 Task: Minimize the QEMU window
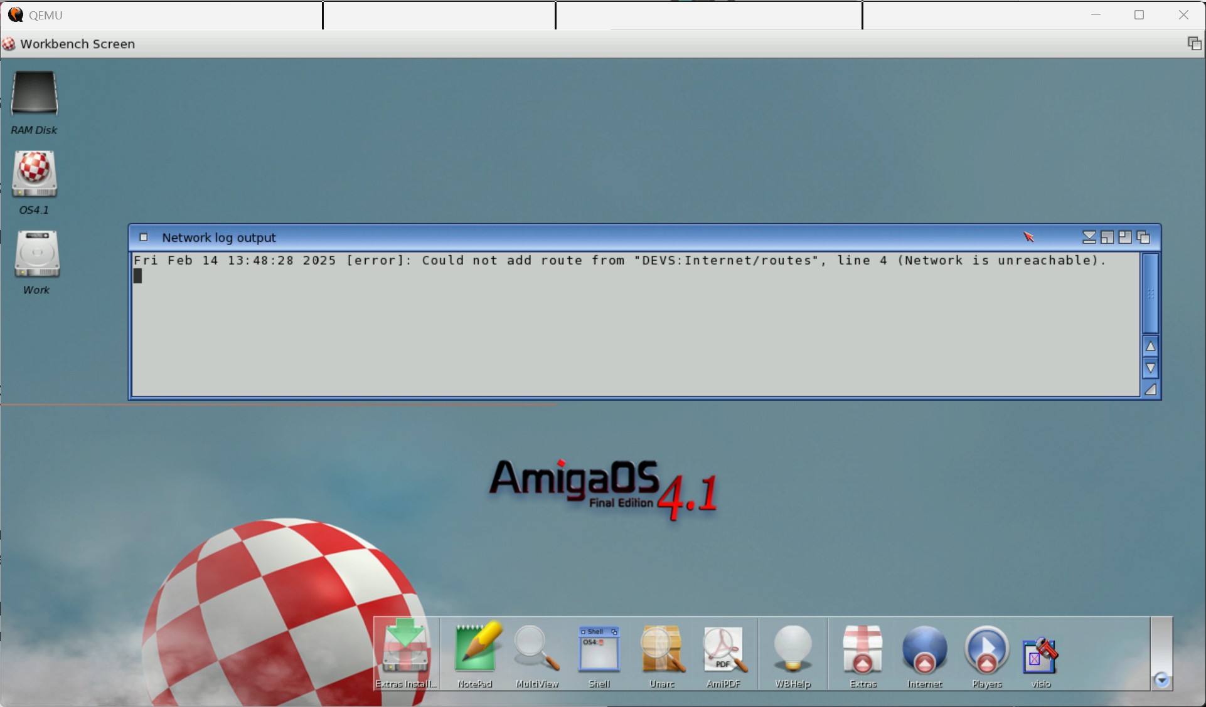(1096, 15)
